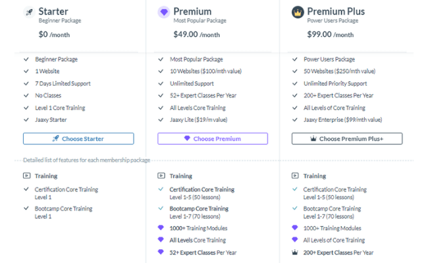Click the Starter rocket icon in header
Viewport: 428px width, 263px height.
(x=29, y=12)
